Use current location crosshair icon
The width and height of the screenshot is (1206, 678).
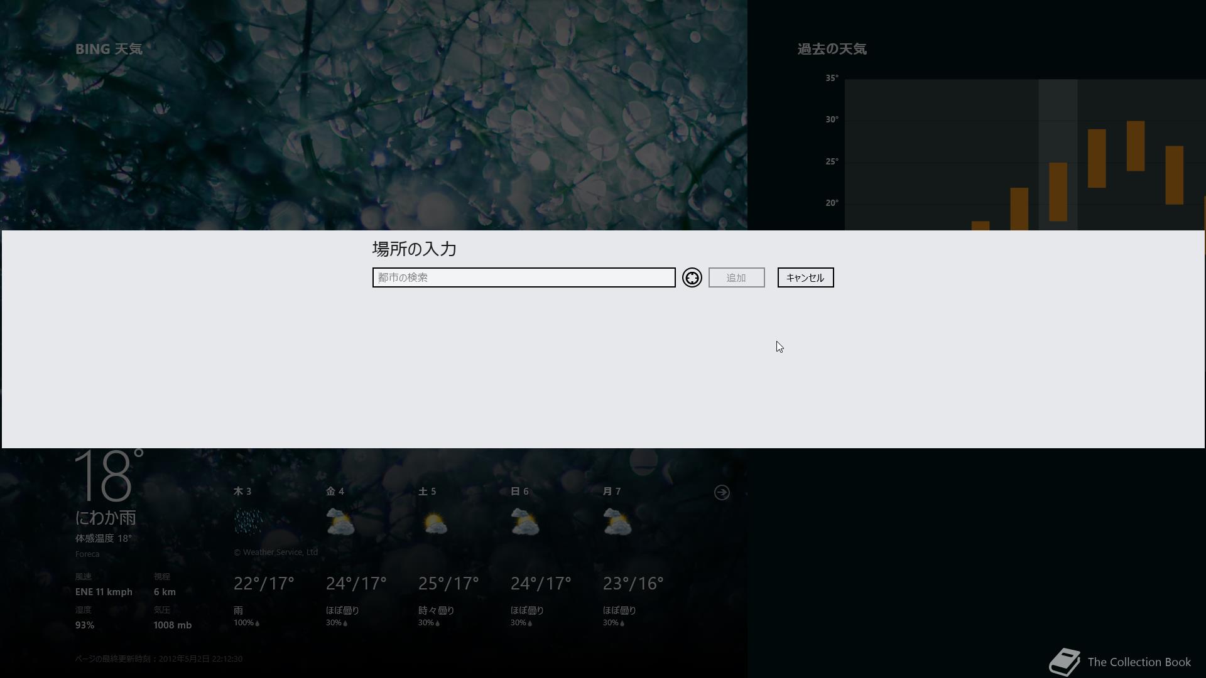click(x=692, y=277)
